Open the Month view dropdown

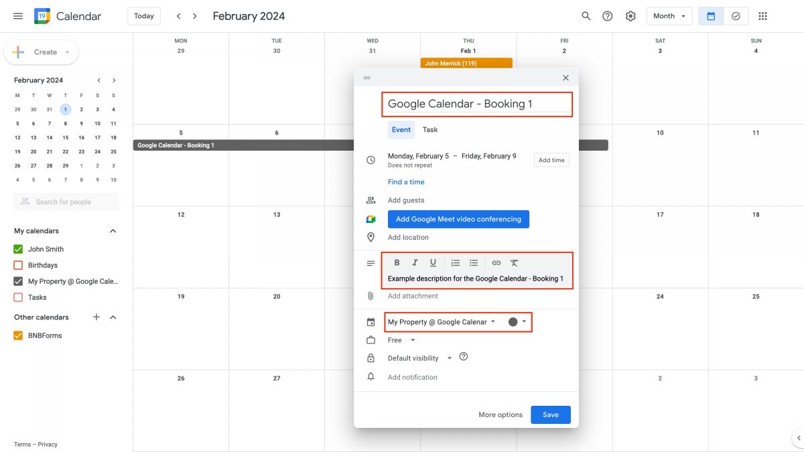click(668, 15)
